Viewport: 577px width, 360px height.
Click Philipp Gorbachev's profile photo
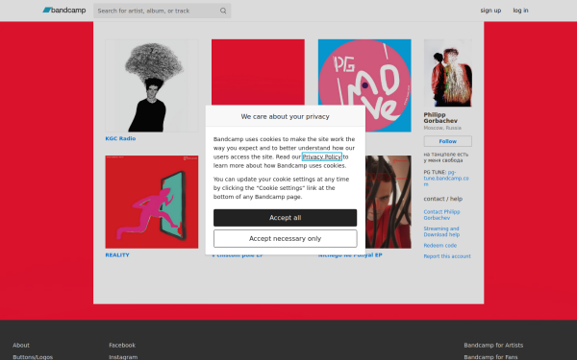447,73
